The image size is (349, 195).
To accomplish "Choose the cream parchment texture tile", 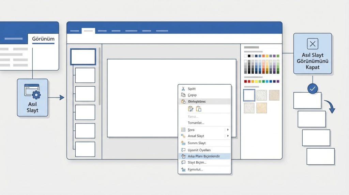I will pyautogui.click(x=261, y=108).
